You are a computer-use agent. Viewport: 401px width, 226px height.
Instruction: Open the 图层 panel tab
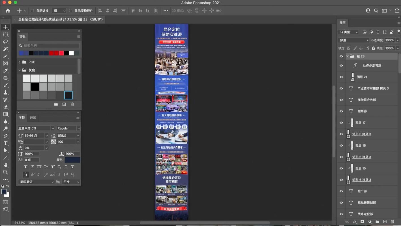[x=342, y=23]
